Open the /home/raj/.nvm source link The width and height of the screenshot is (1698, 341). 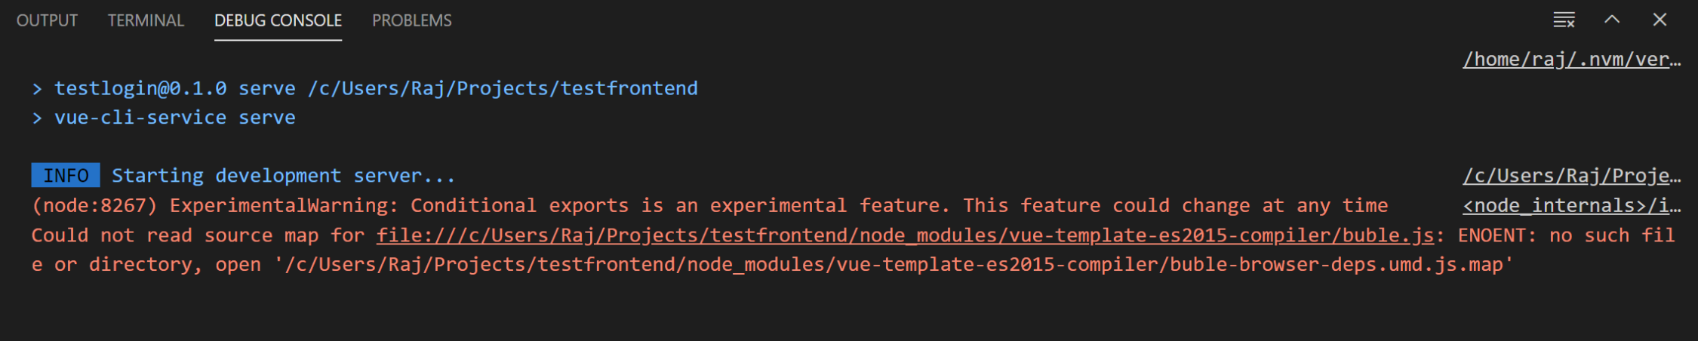click(x=1572, y=59)
